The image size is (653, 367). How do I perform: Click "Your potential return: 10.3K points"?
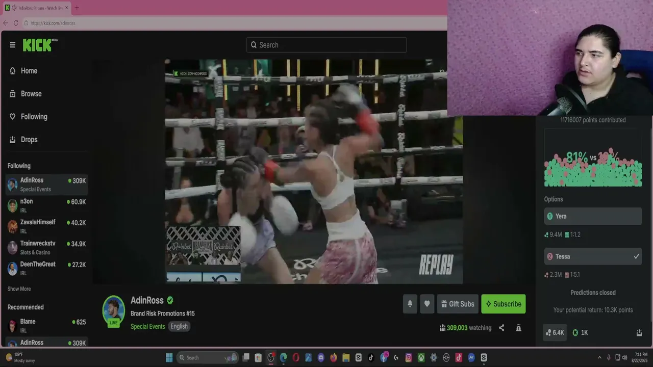(x=593, y=310)
